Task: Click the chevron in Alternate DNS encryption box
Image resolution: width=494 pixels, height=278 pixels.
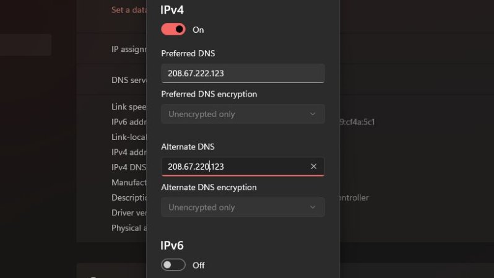Action: coord(313,207)
